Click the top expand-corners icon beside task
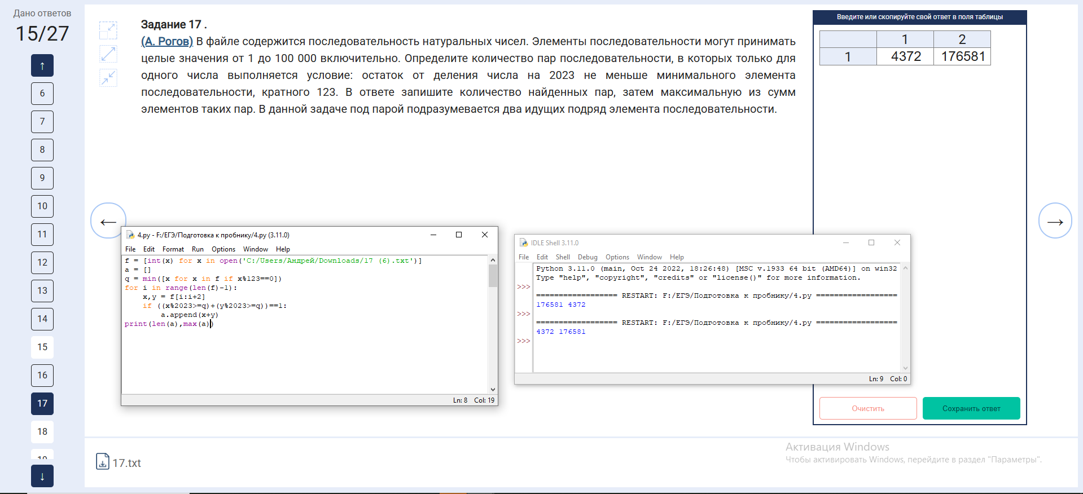The width and height of the screenshot is (1083, 494). click(x=108, y=30)
